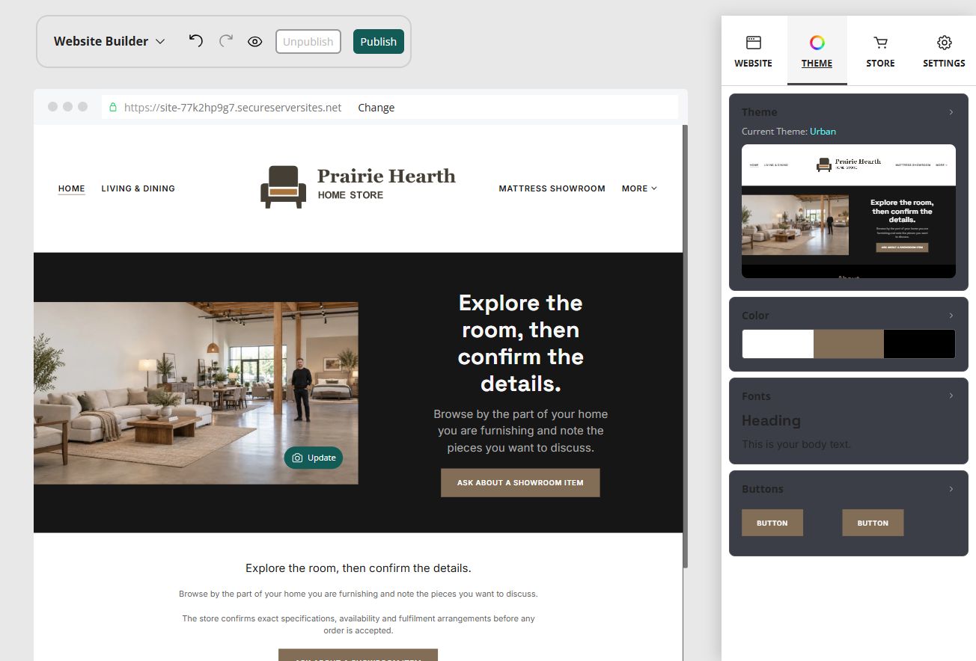The image size is (976, 661).
Task: Pick the brown color swatch
Action: click(x=849, y=344)
